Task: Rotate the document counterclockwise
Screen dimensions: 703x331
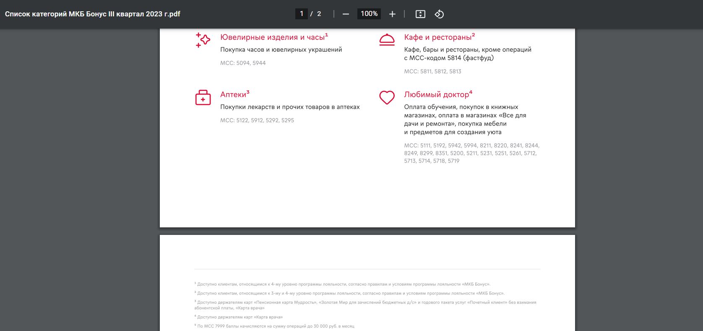Action: click(x=439, y=14)
